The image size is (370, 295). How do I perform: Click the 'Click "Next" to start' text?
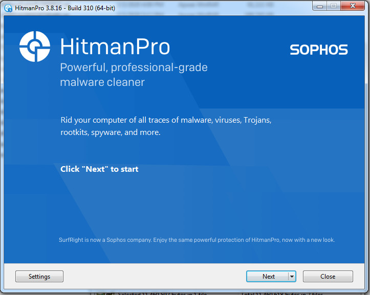point(99,169)
